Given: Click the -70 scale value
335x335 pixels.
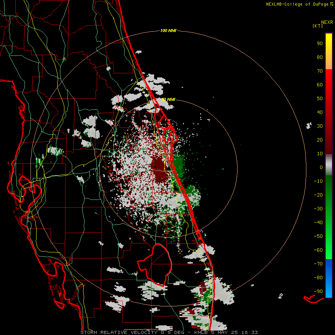Looking at the screenshot, I should (318, 264).
